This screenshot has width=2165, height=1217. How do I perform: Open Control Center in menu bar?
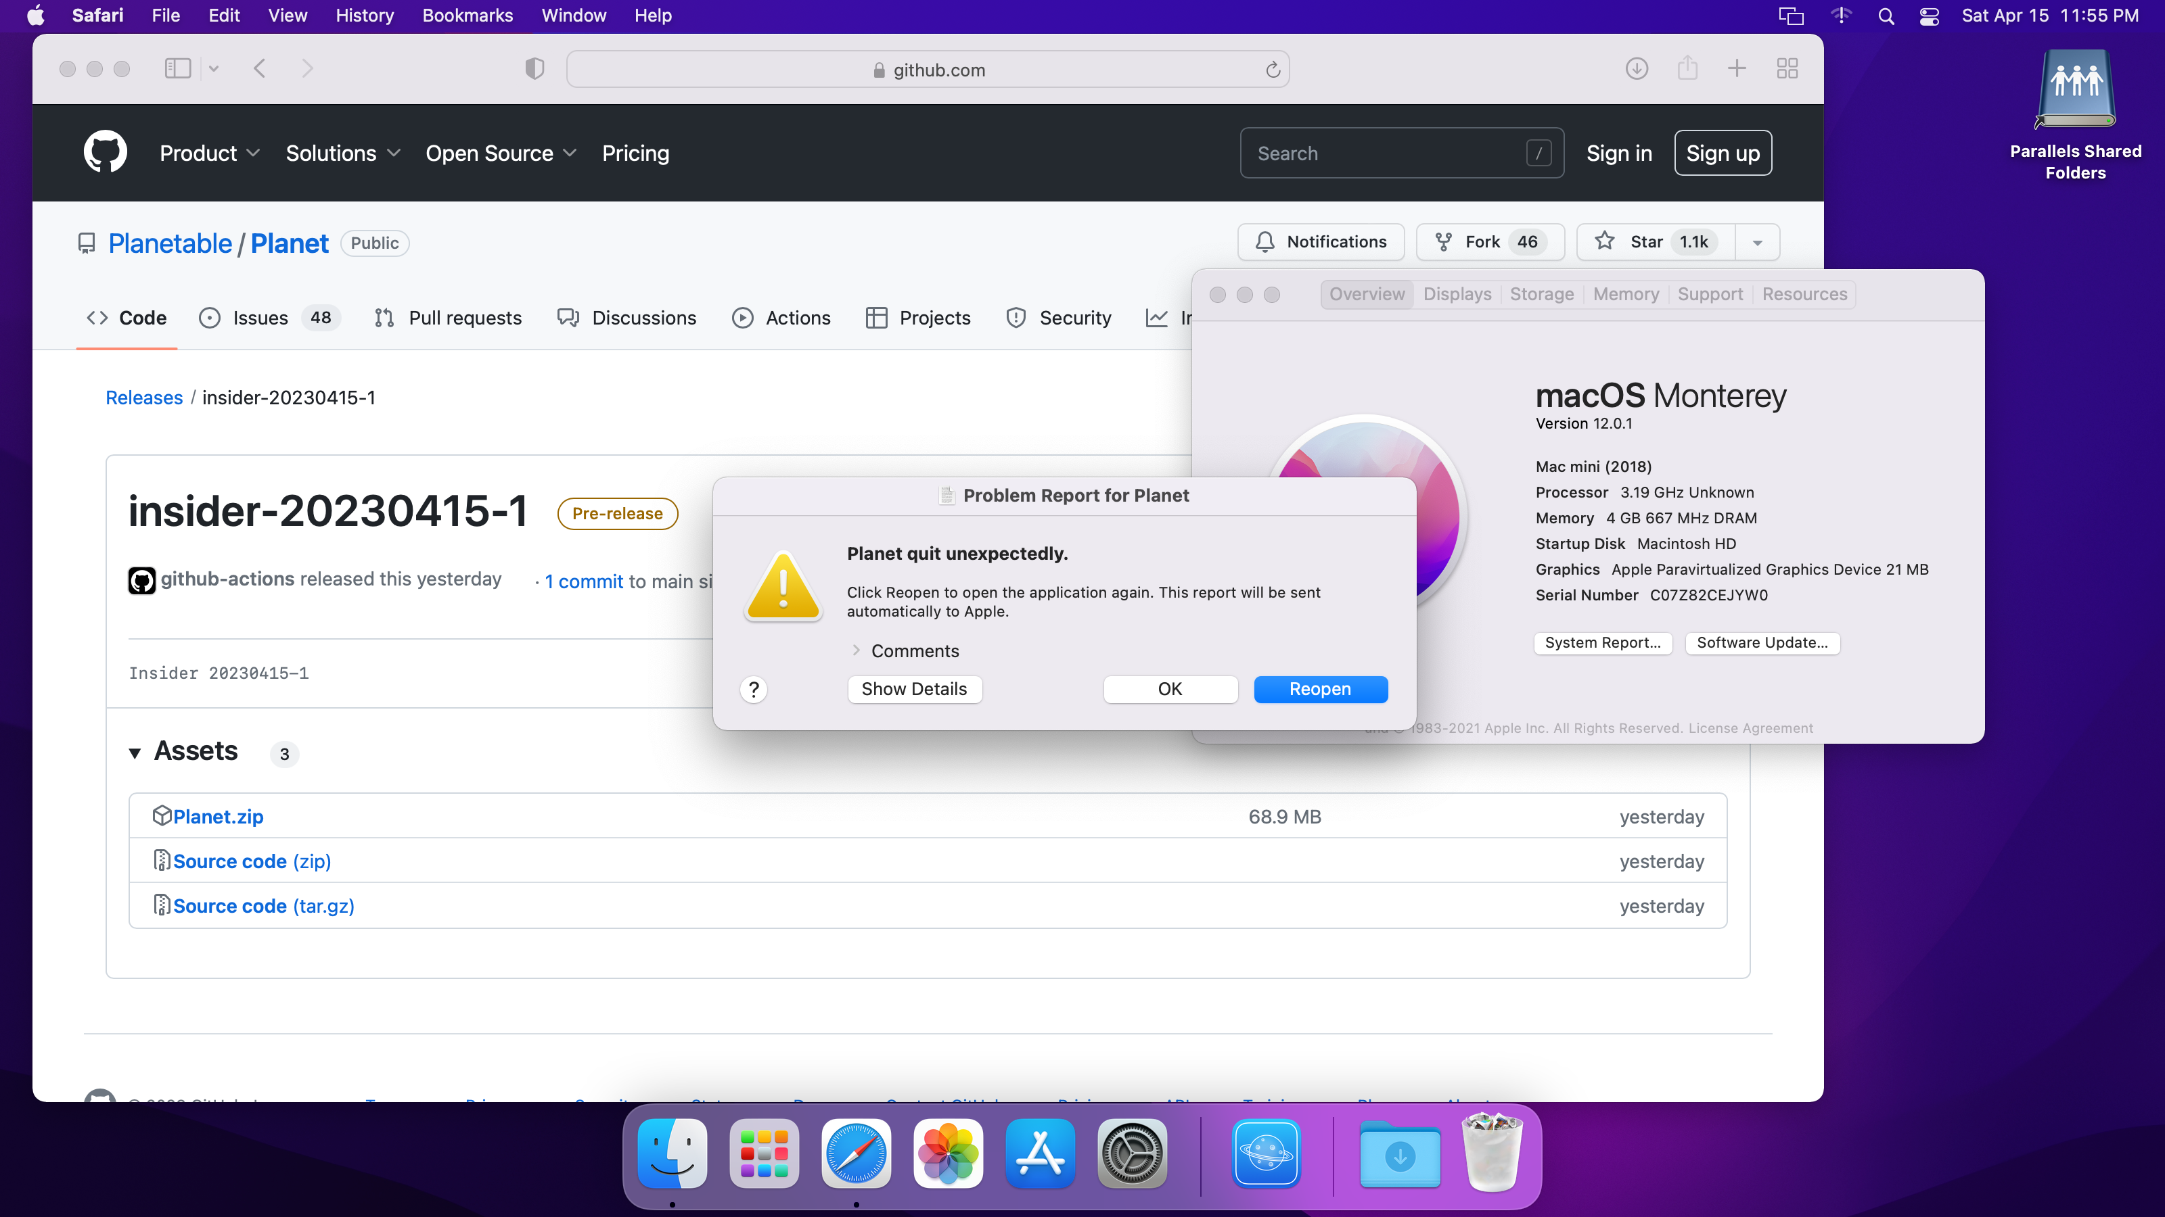(1930, 16)
